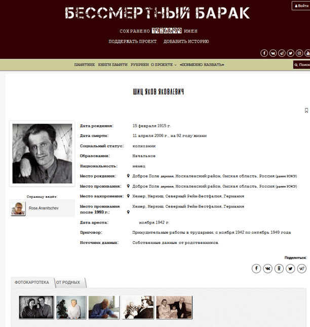Switch to the ОТ РОДНЫХ tab

click(x=68, y=282)
